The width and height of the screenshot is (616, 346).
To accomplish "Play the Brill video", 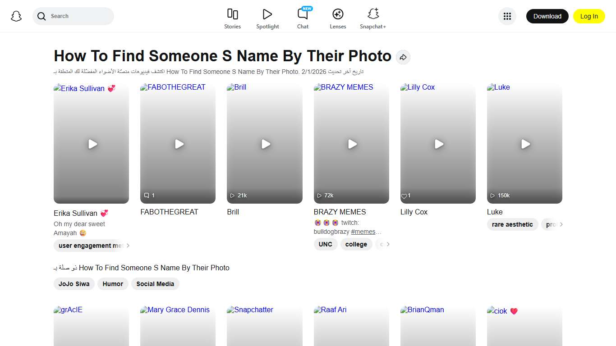I will tap(265, 144).
